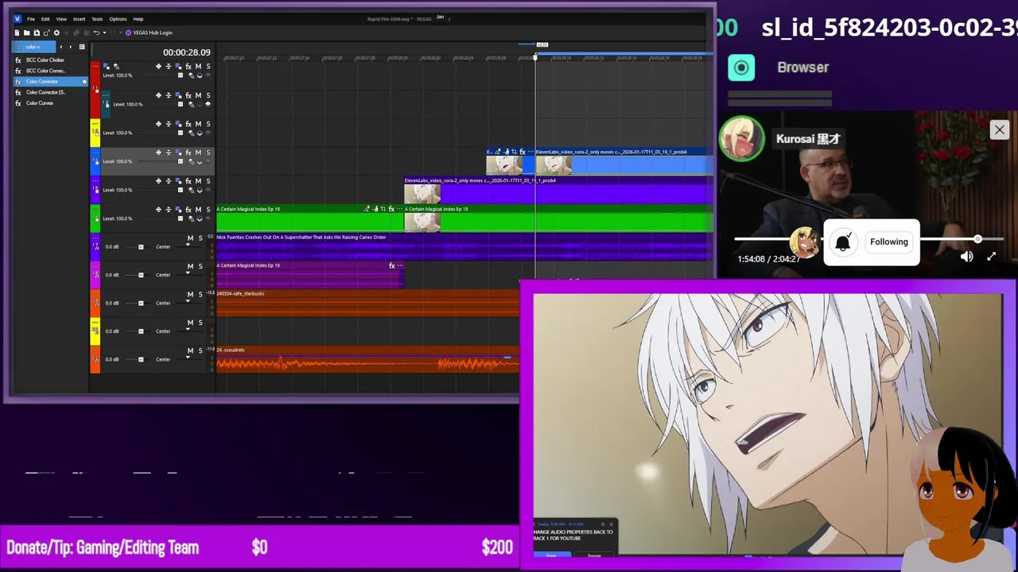This screenshot has height=572, width=1018.
Task: Click the 'color c' plugin search field
Action: tap(34, 47)
